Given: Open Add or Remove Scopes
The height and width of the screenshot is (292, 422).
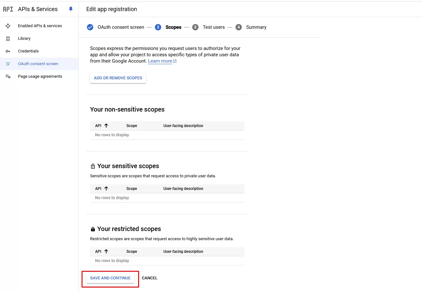Looking at the screenshot, I should click(x=118, y=78).
